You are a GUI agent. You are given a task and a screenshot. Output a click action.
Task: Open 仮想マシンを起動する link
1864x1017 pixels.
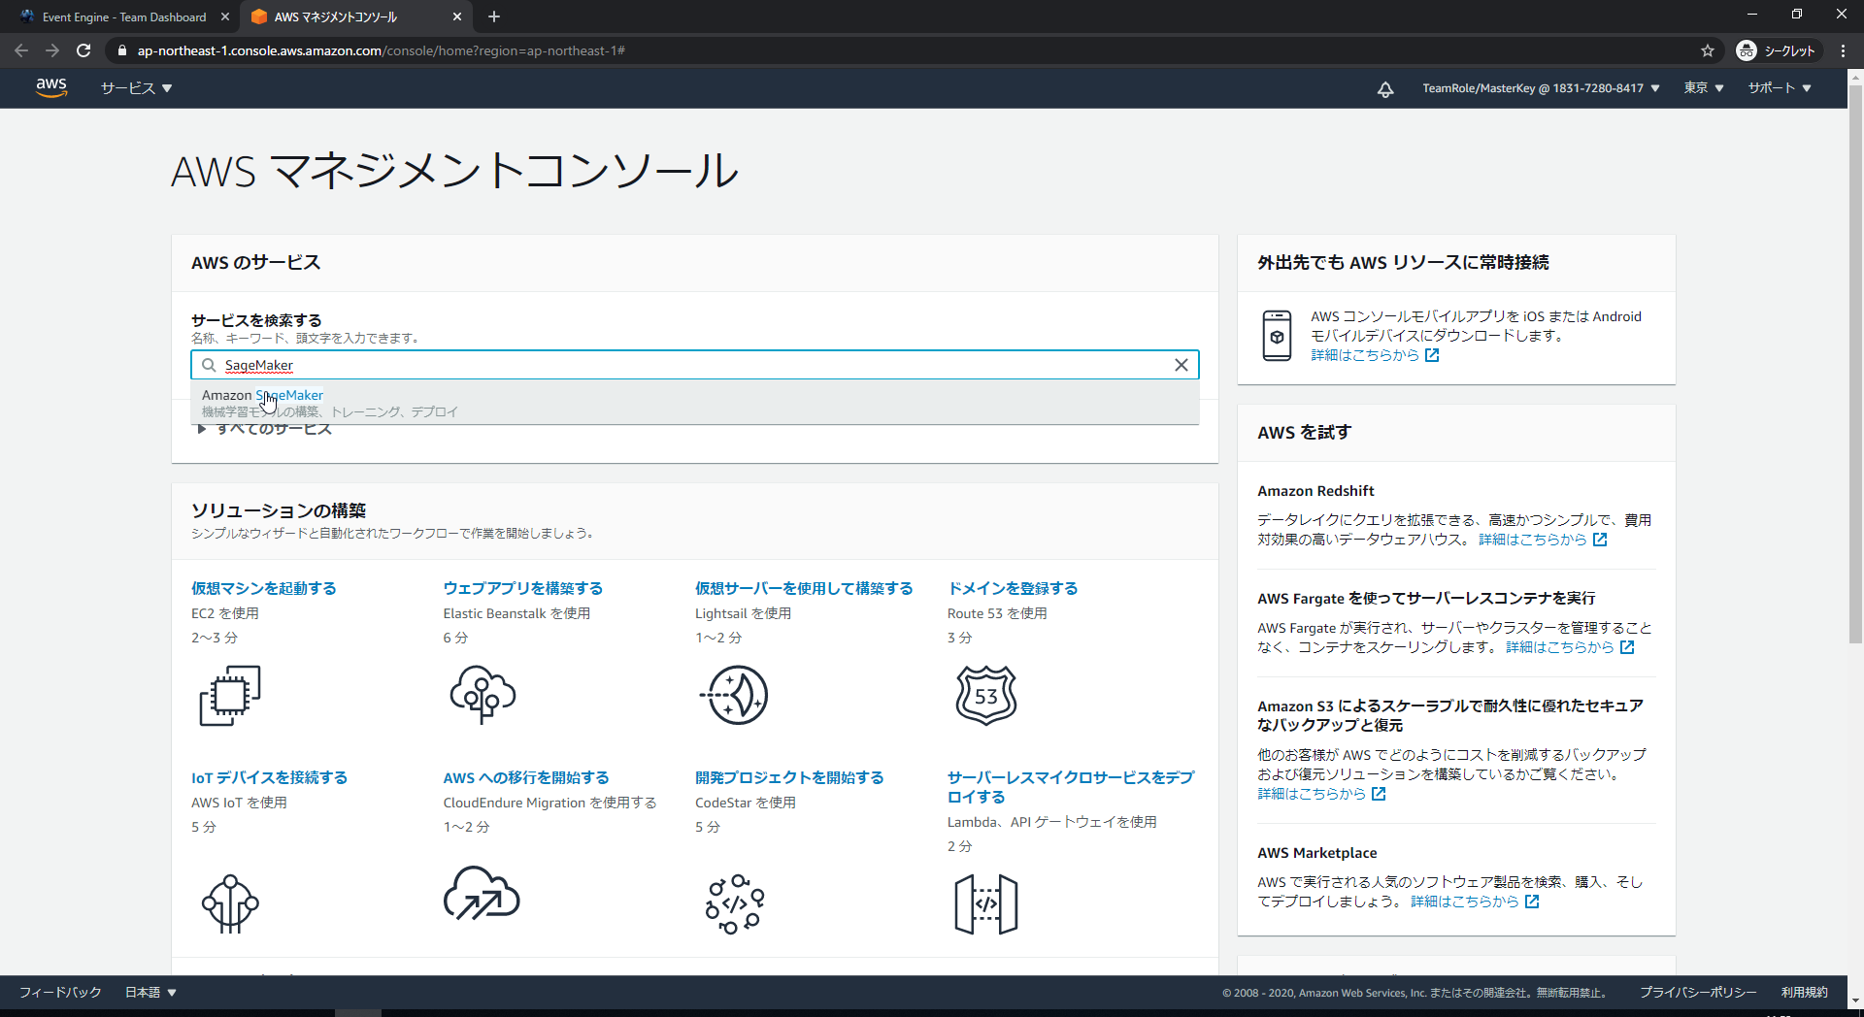(x=264, y=588)
